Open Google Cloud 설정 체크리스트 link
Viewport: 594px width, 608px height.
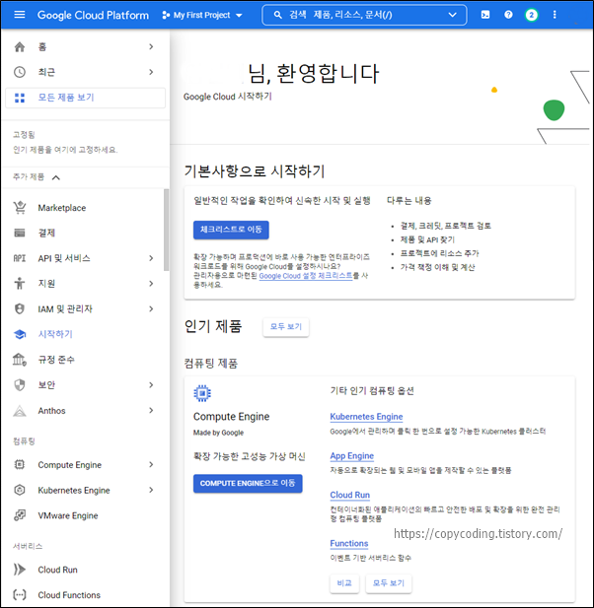[306, 276]
